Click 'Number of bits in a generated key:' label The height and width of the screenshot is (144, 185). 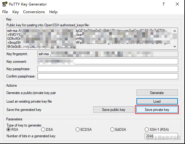(31, 136)
